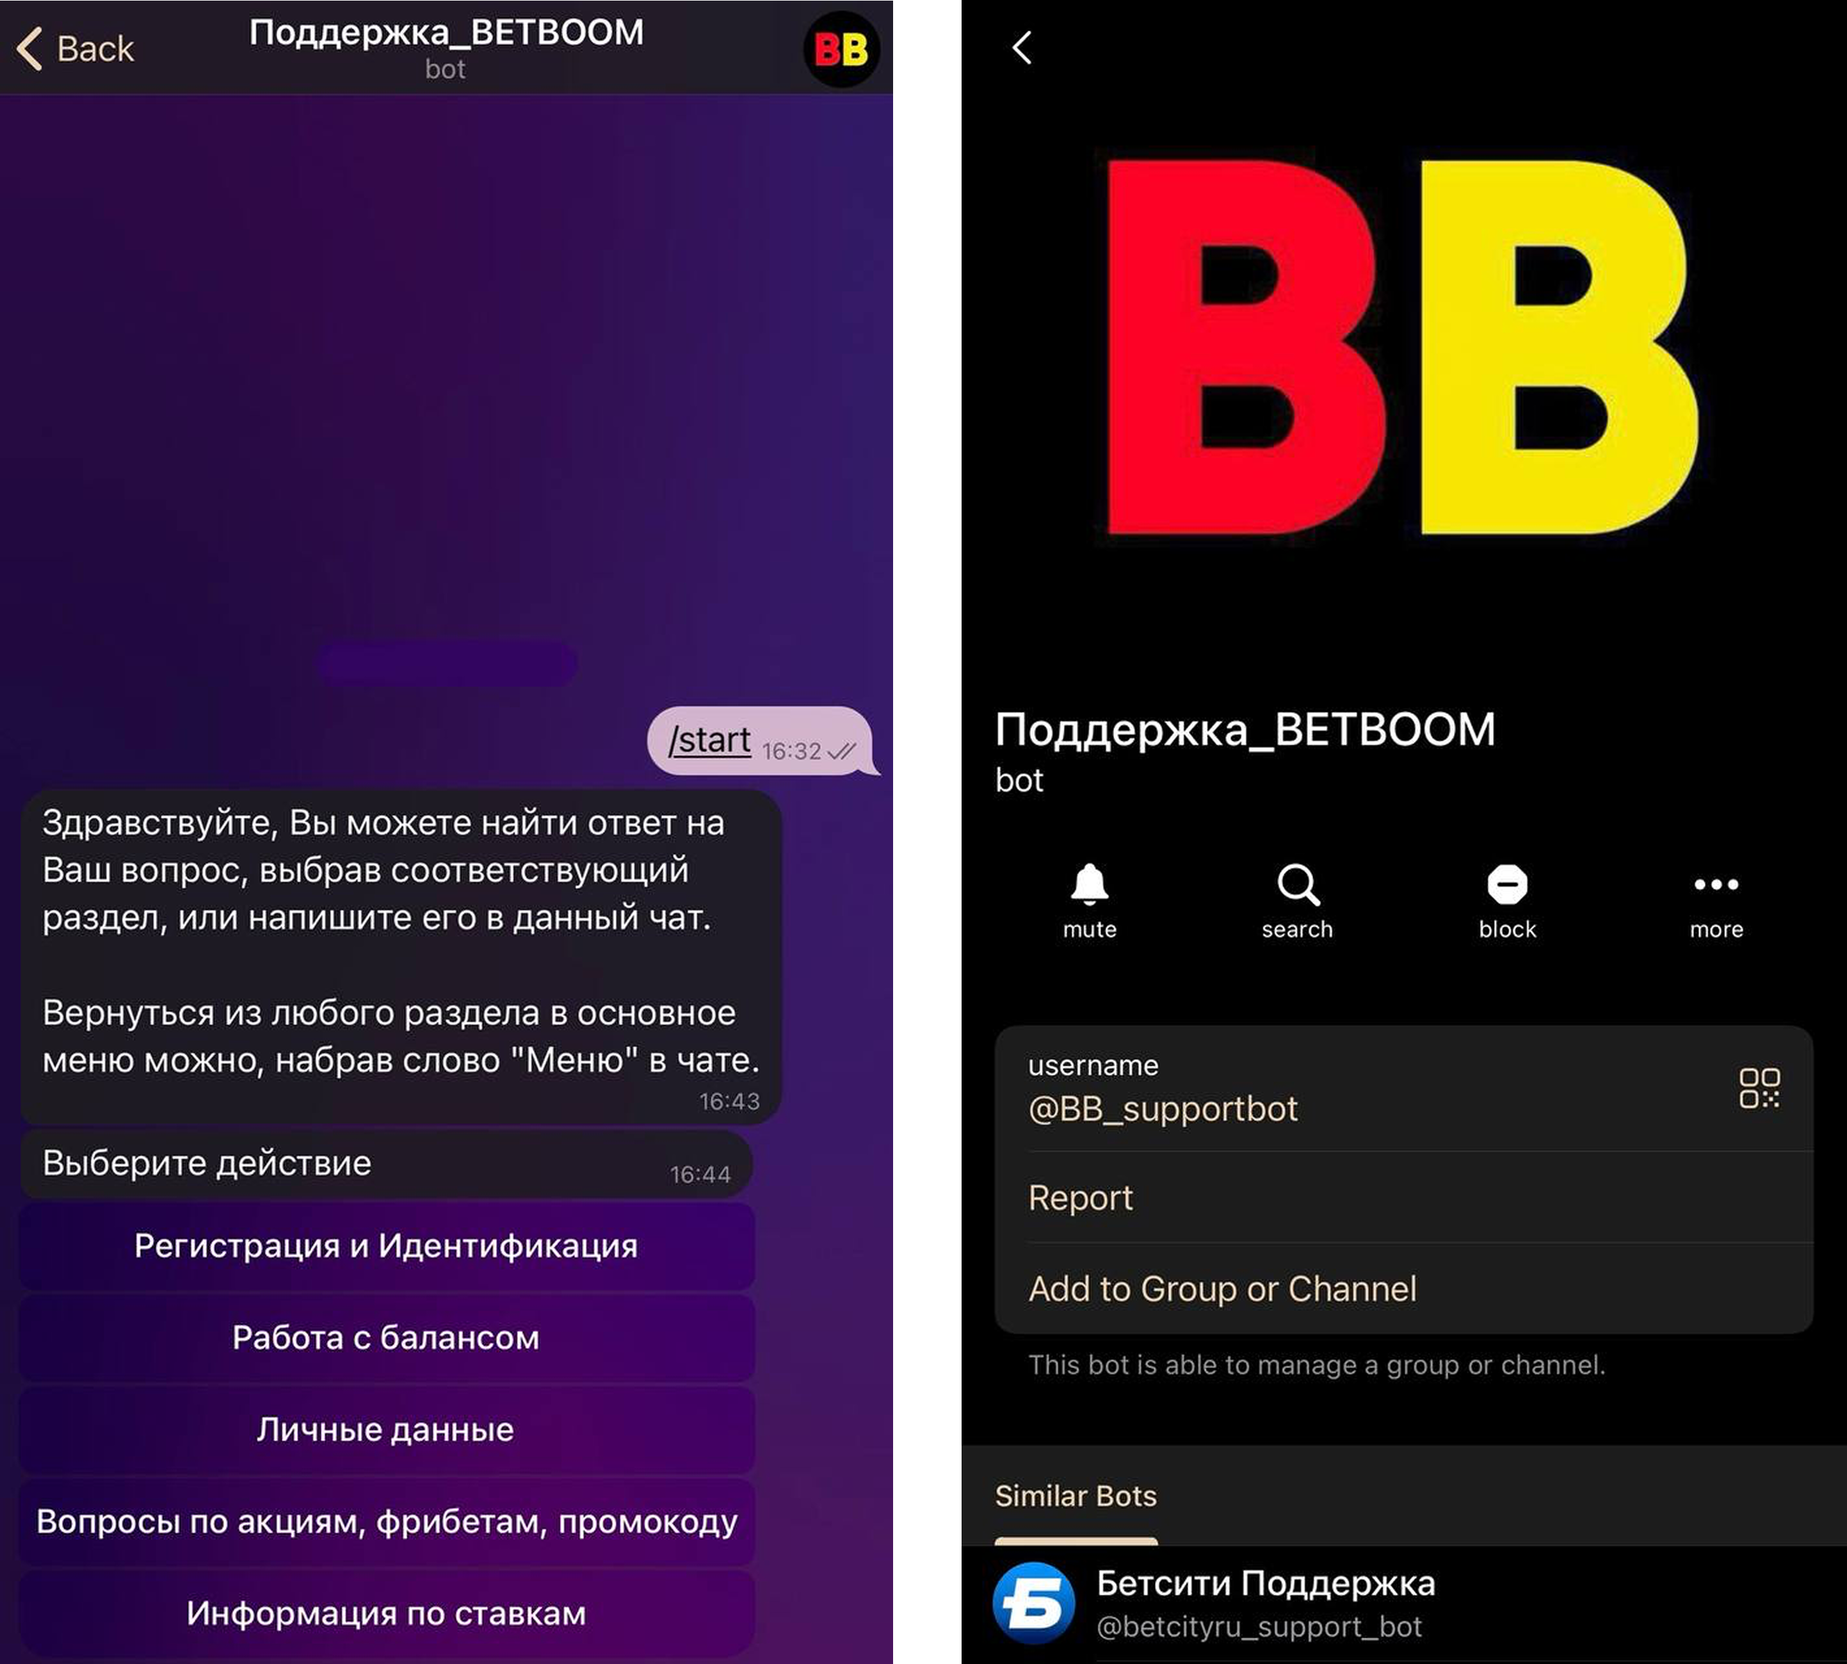Screen dimensions: 1847x1664
Task: Open Вопросы по акциям, фрибетам, промокоду
Action: coord(387,1521)
